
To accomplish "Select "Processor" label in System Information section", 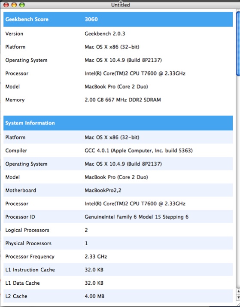I will pyautogui.click(x=17, y=204).
